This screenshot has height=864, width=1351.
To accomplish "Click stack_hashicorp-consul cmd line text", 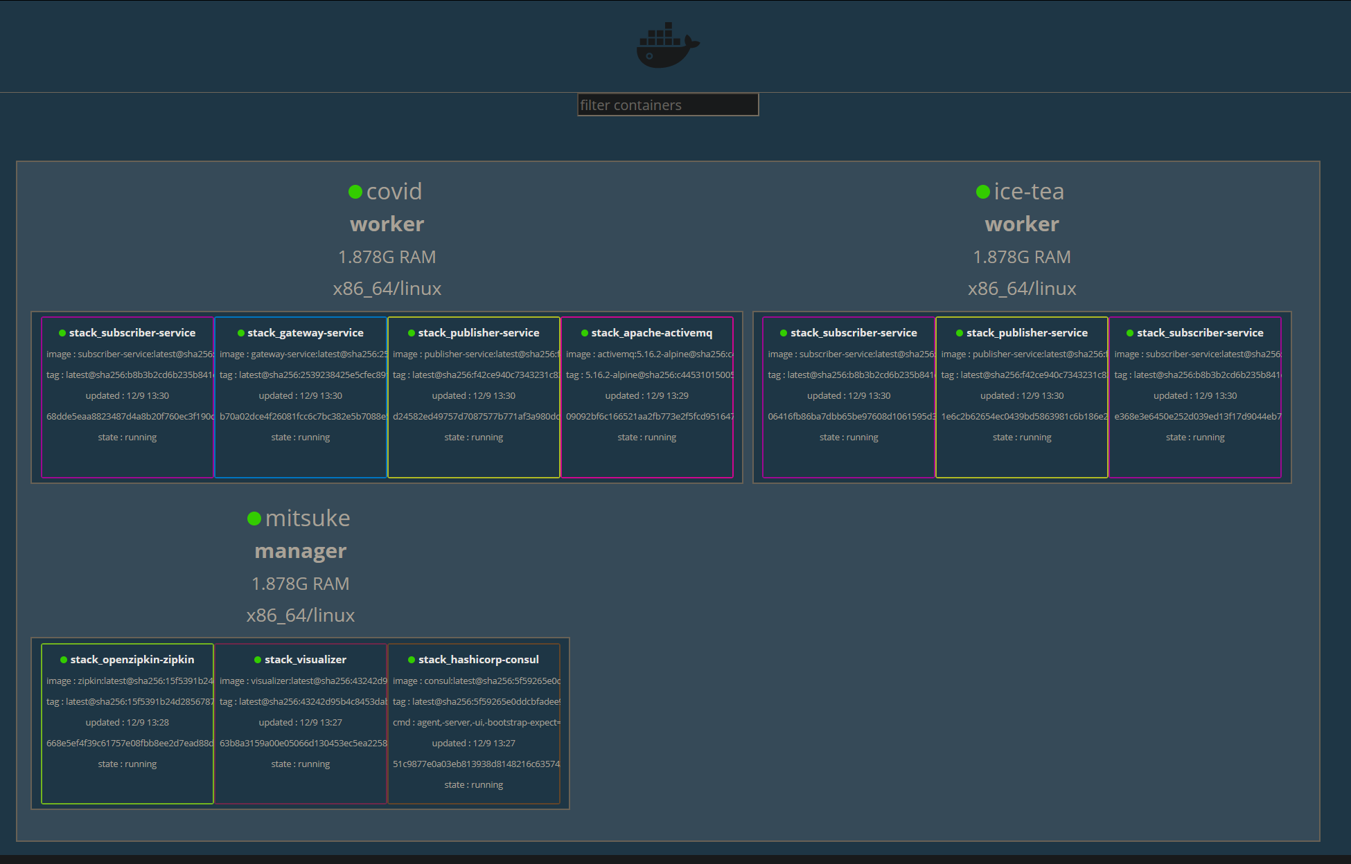I will coord(477,722).
